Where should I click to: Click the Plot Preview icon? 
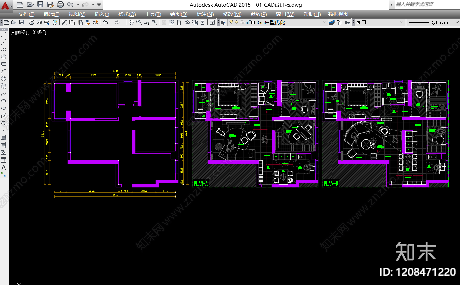tap(39, 22)
